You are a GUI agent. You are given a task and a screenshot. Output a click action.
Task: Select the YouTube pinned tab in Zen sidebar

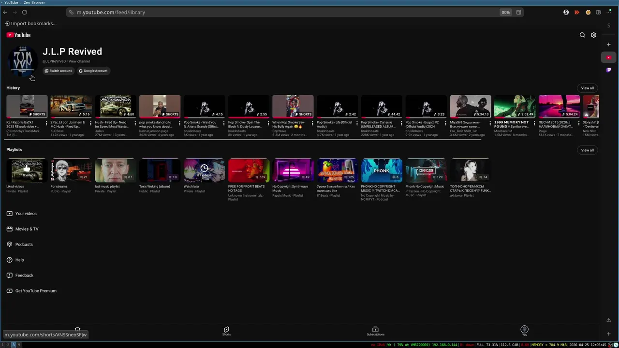609,58
